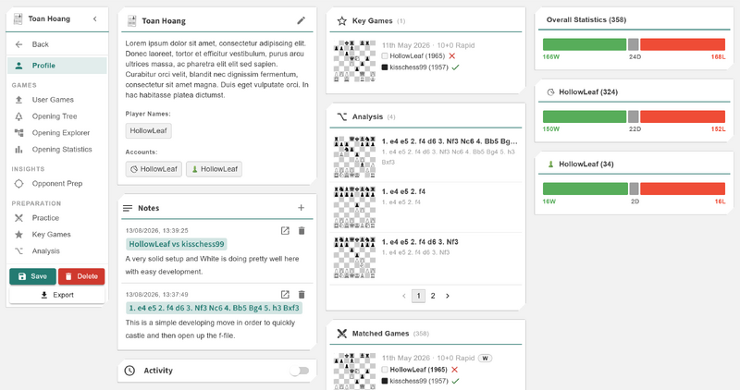Delete the HollowLeaf vs kisschess99 note
This screenshot has height=390, width=740.
[302, 231]
